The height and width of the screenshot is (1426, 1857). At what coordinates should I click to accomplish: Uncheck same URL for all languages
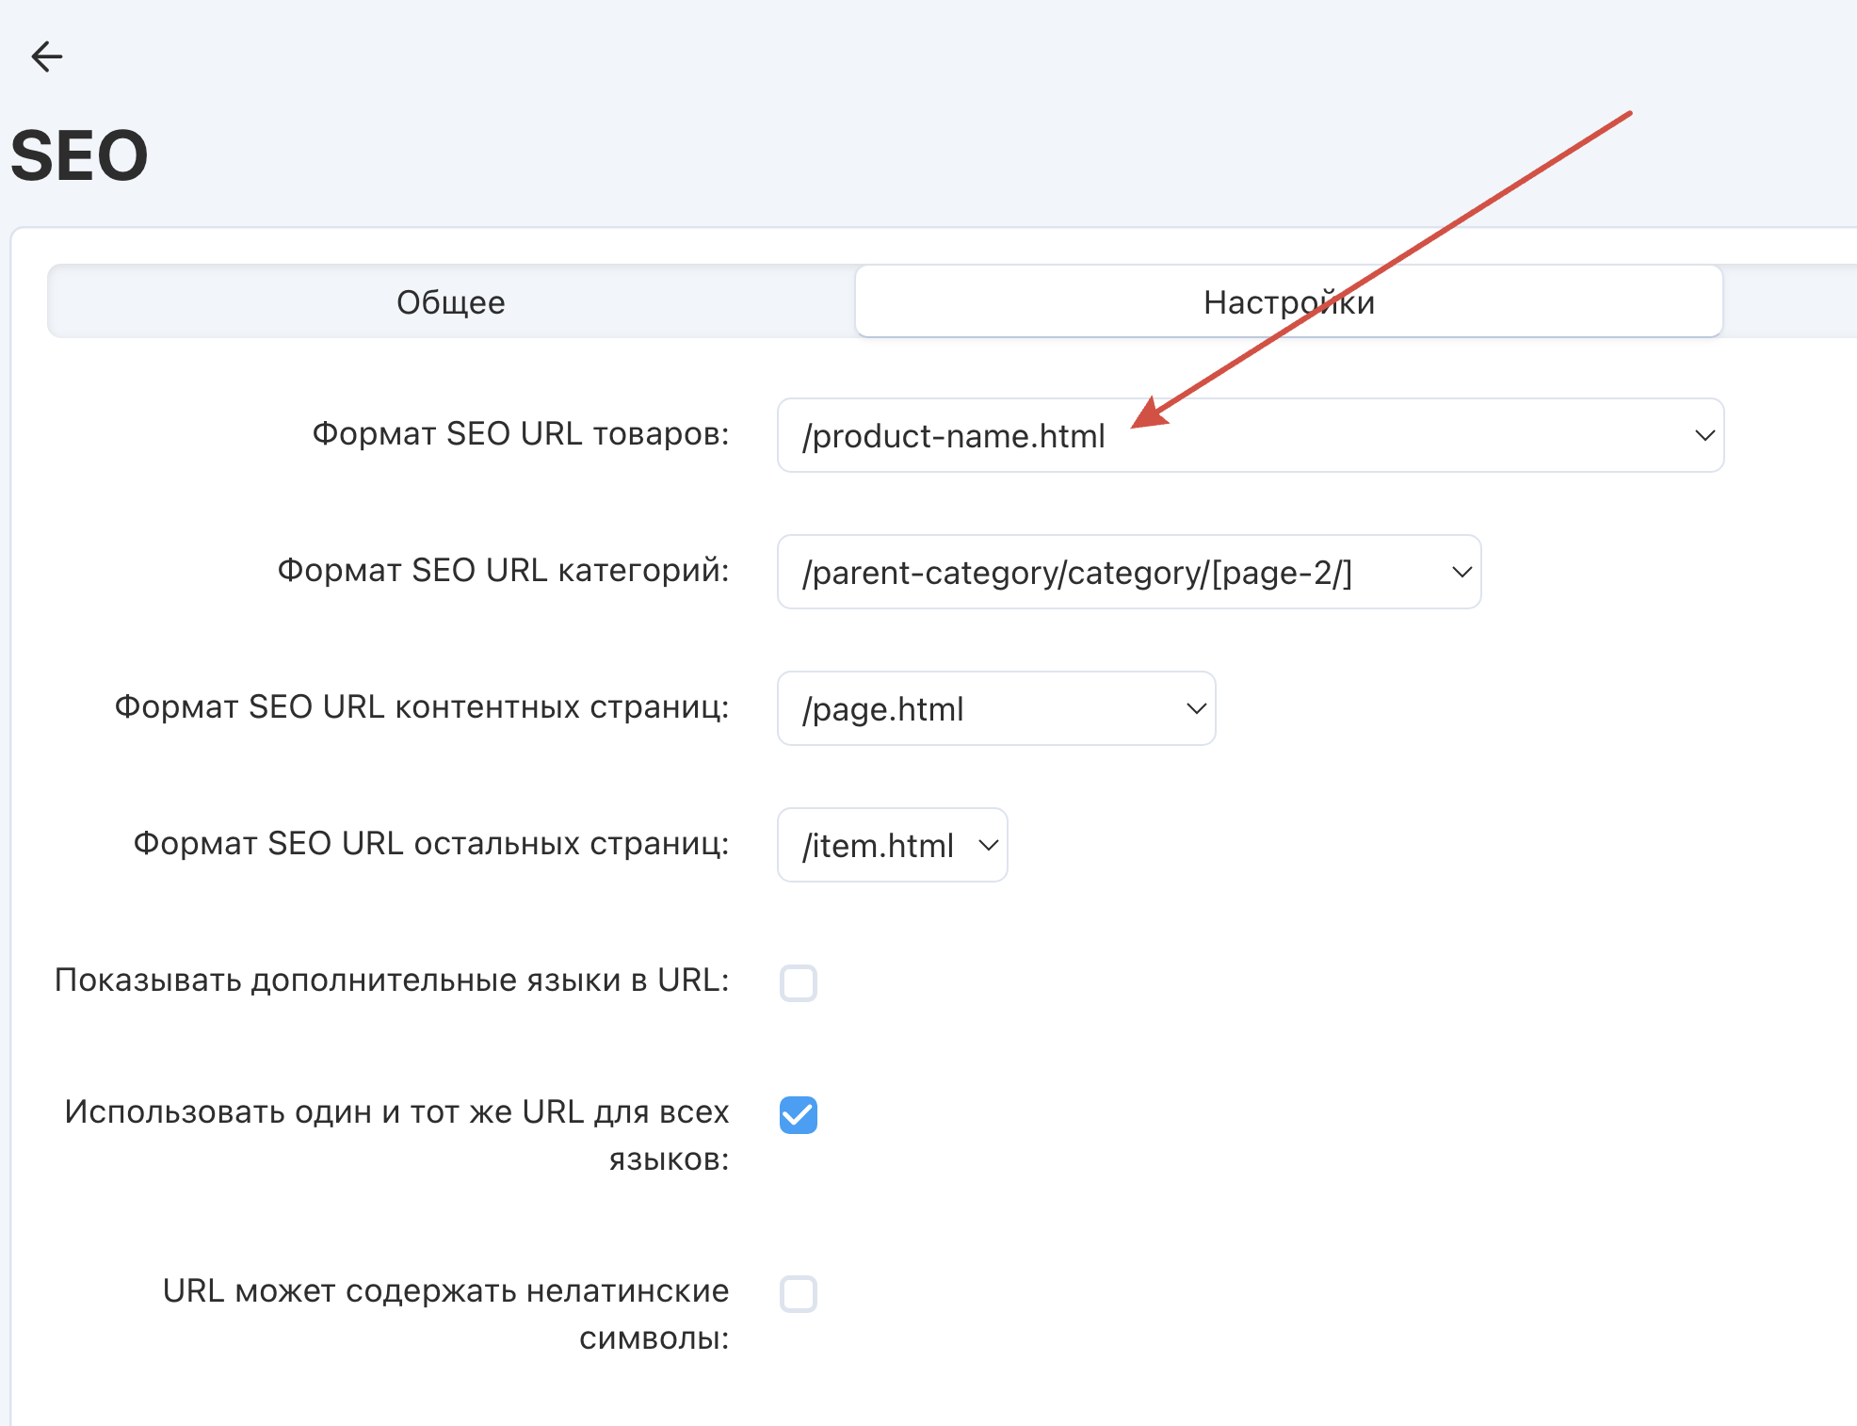pyautogui.click(x=798, y=1114)
